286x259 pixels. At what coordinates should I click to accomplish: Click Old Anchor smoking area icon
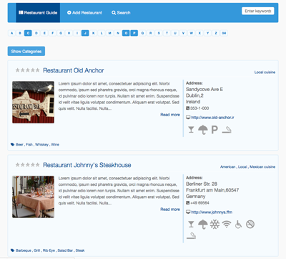(x=227, y=130)
